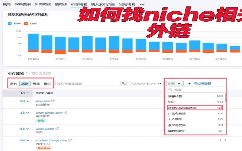The image size is (242, 151).
Task: Choose the 建筑和维护 category option
Action: (x=195, y=131)
